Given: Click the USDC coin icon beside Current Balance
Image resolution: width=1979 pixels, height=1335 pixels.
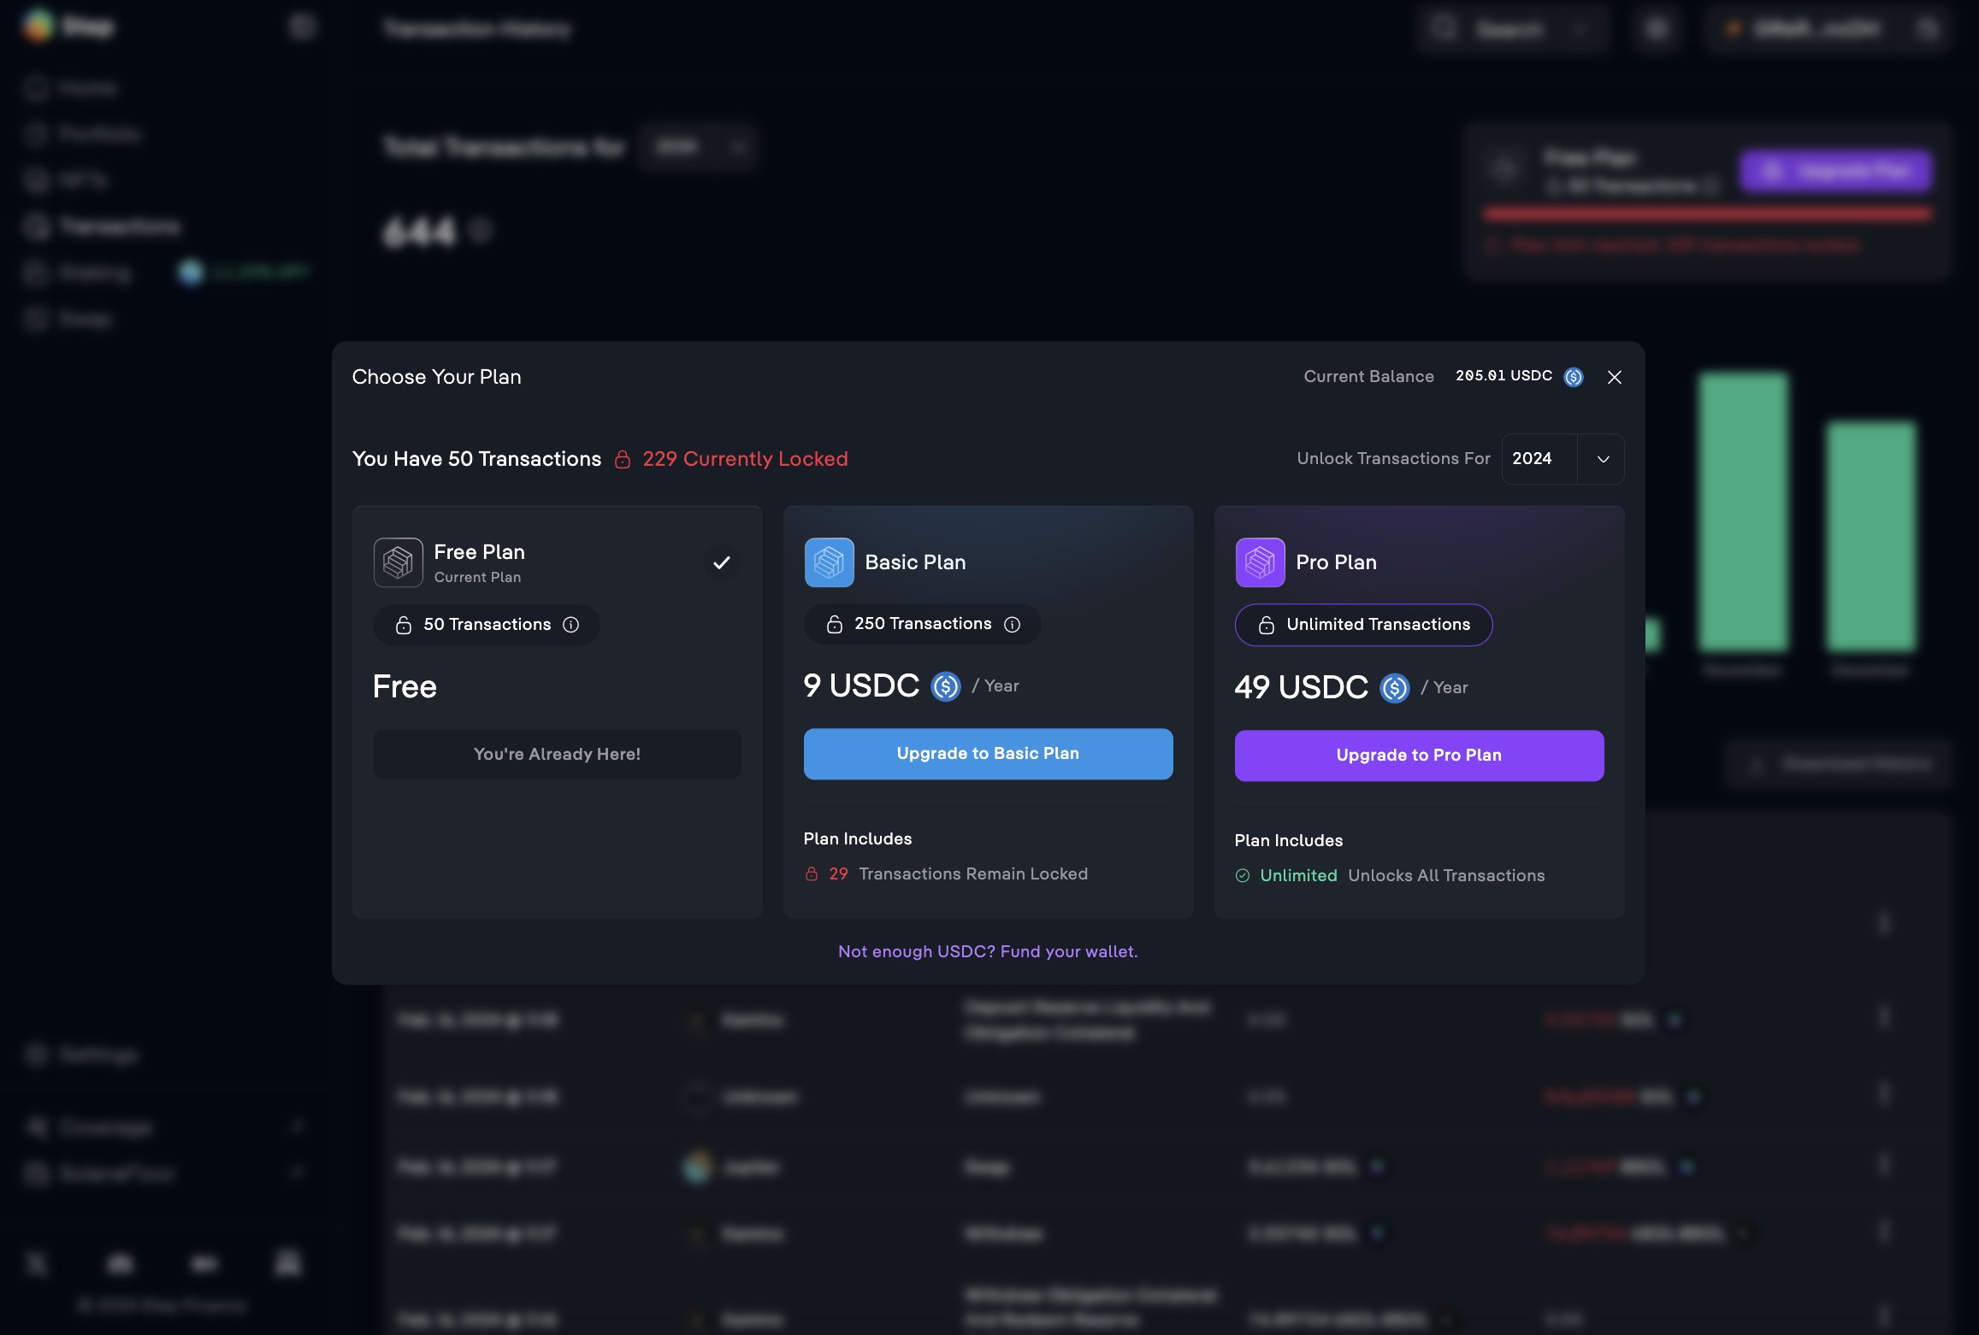Looking at the screenshot, I should point(1574,377).
